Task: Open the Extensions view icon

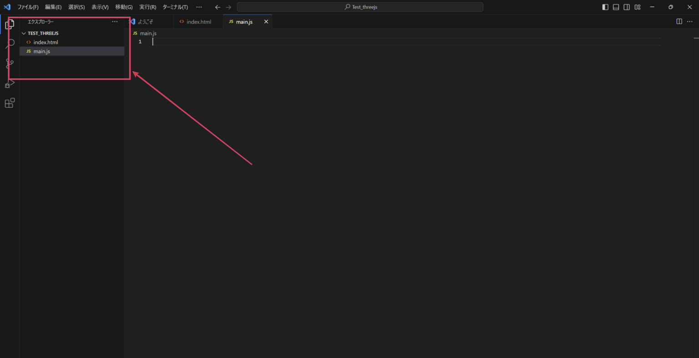Action: [10, 103]
